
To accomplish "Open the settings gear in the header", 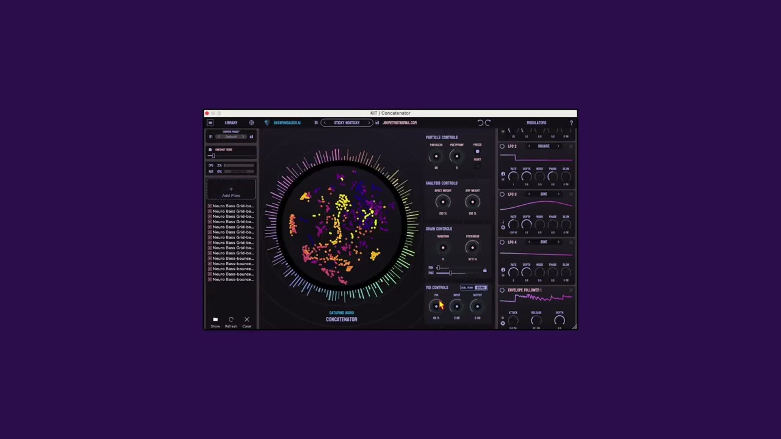I will (251, 123).
